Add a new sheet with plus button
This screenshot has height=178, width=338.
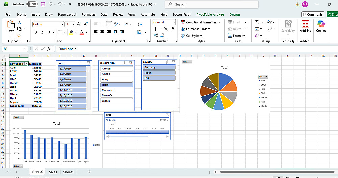(89, 172)
